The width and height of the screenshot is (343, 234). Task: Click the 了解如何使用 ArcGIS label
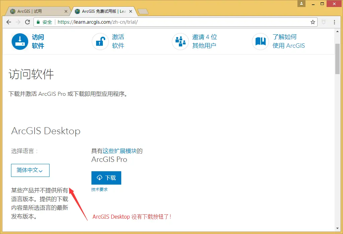288,41
